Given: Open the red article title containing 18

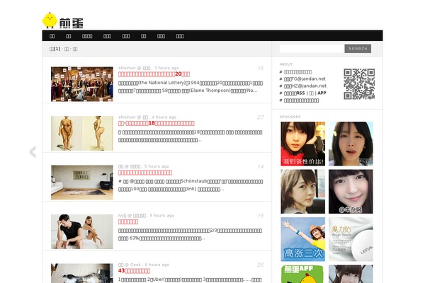Looking at the screenshot, I should click(x=156, y=123).
